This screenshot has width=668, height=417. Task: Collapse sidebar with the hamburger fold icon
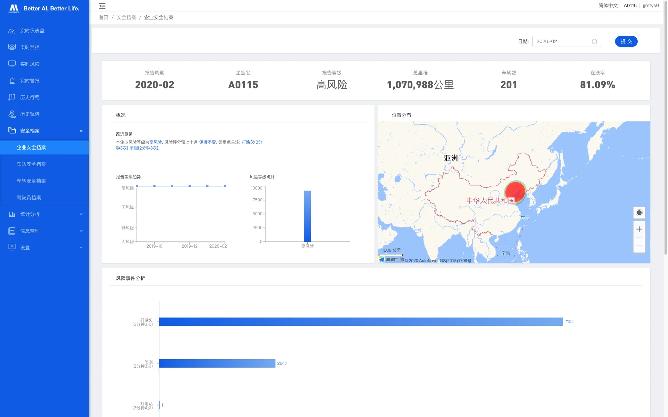coord(102,6)
